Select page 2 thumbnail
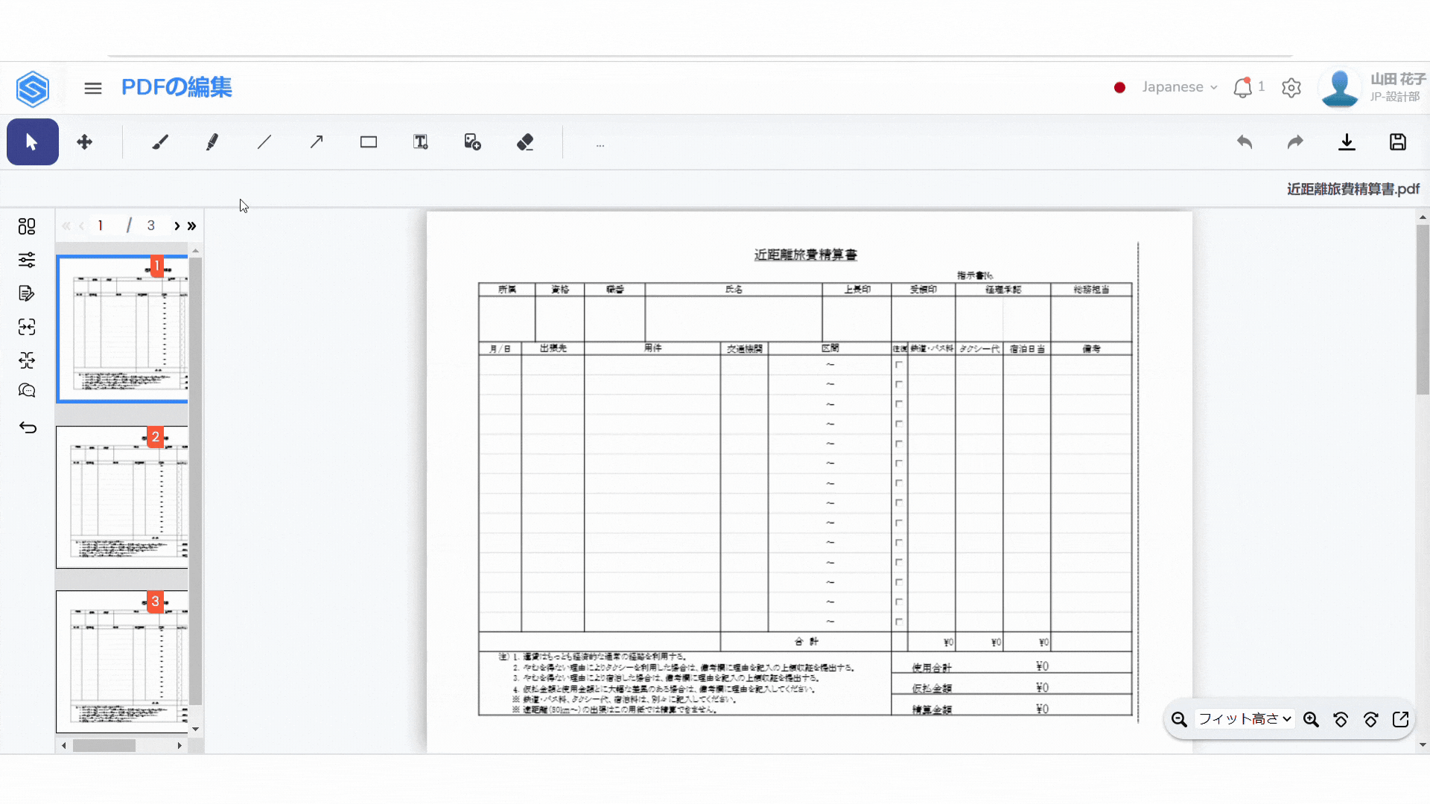This screenshot has height=804, width=1430. [x=122, y=497]
